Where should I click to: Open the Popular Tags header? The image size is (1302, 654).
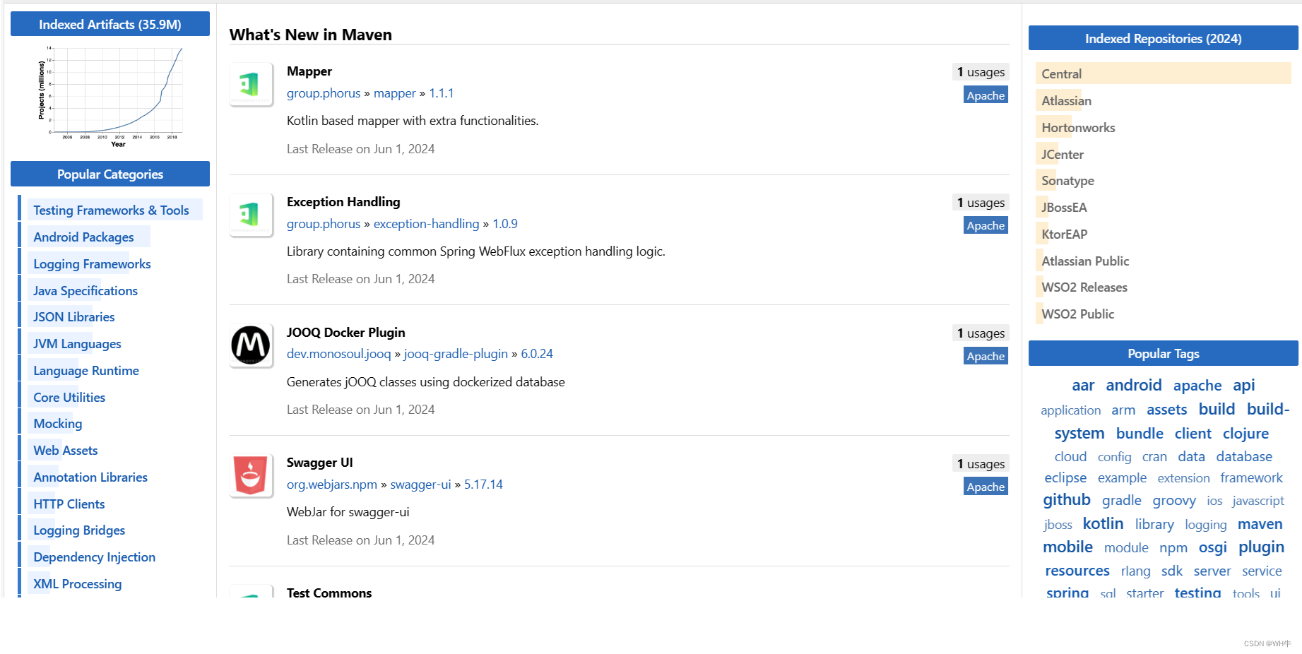[x=1164, y=353]
